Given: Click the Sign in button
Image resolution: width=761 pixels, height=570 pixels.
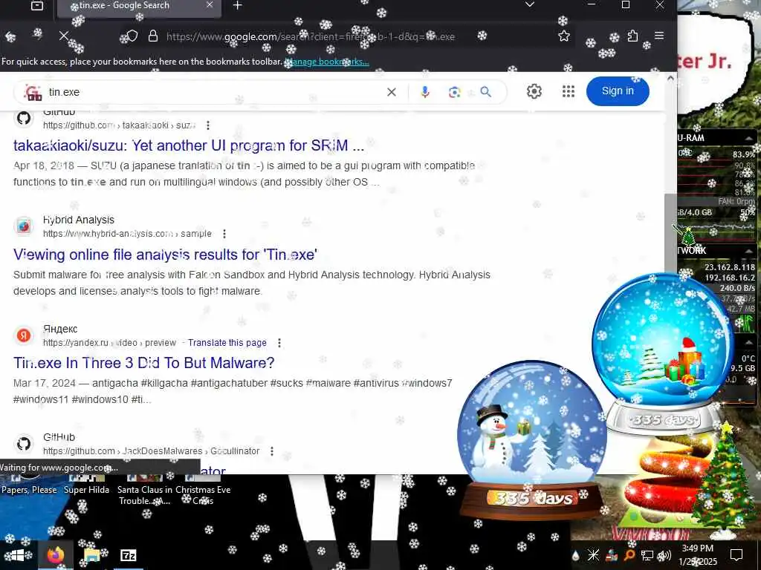Looking at the screenshot, I should point(618,91).
